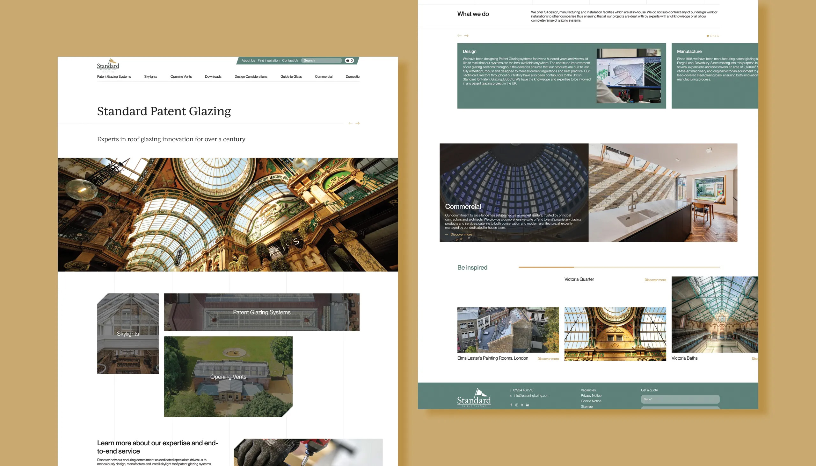Click the About Us link
This screenshot has width=816, height=466.
[x=248, y=60]
